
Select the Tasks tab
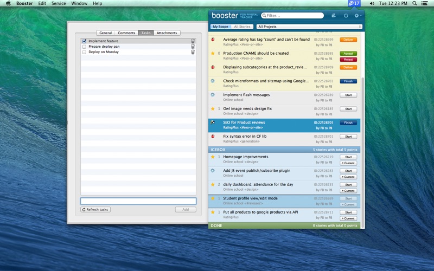click(x=146, y=33)
